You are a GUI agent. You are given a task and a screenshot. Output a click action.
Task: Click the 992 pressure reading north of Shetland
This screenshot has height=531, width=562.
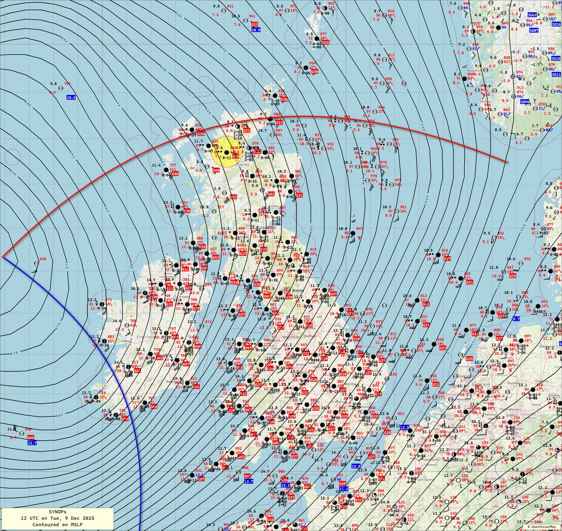click(332, 4)
